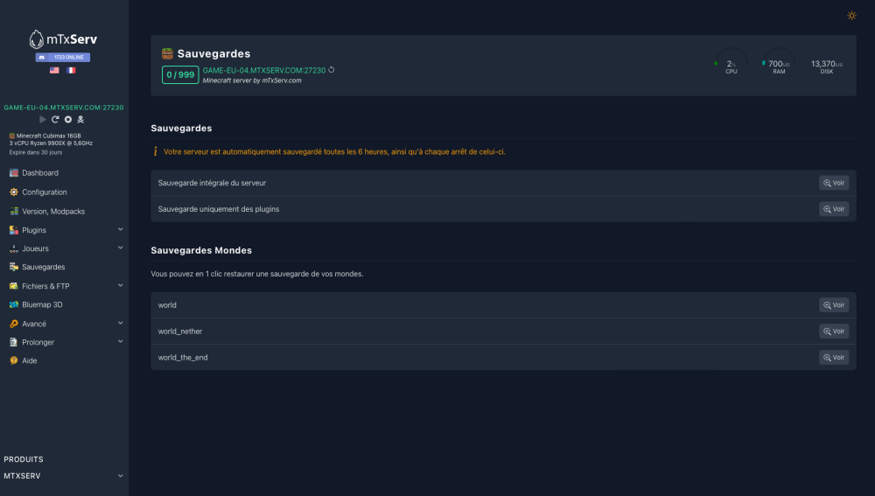
Task: Open Bluemap 3D from the sidebar
Action: [42, 304]
